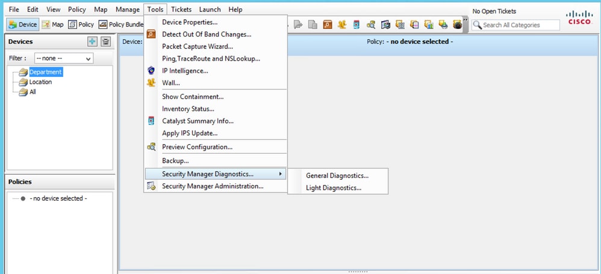Select Light Diagnostics submenu item
This screenshot has height=274, width=601.
coord(338,188)
